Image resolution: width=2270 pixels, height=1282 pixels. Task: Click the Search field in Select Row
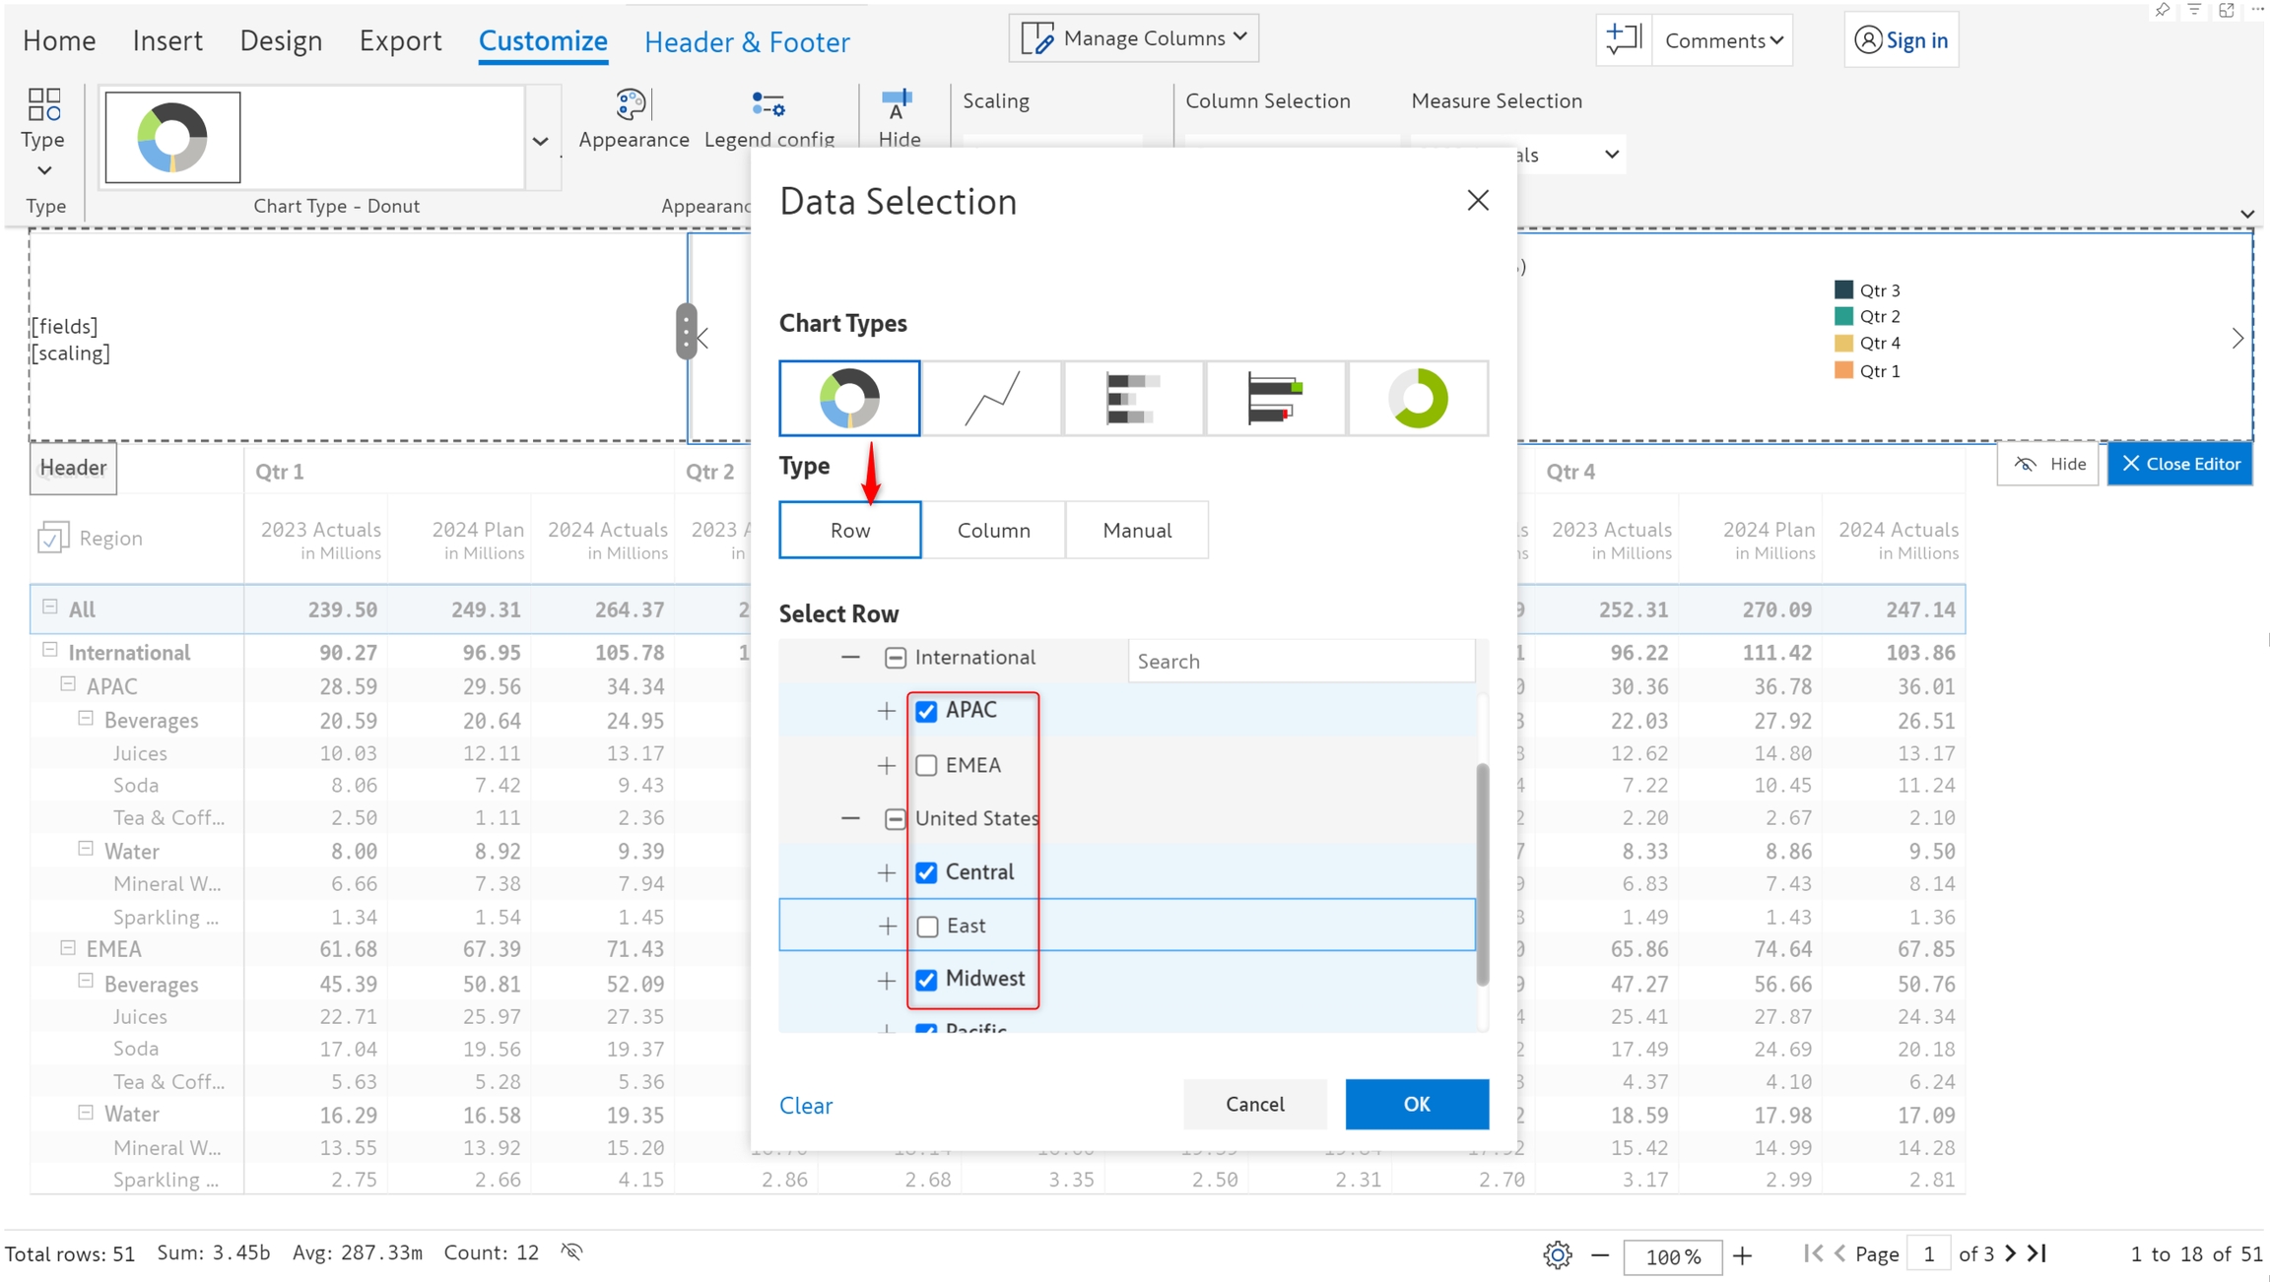1301,661
